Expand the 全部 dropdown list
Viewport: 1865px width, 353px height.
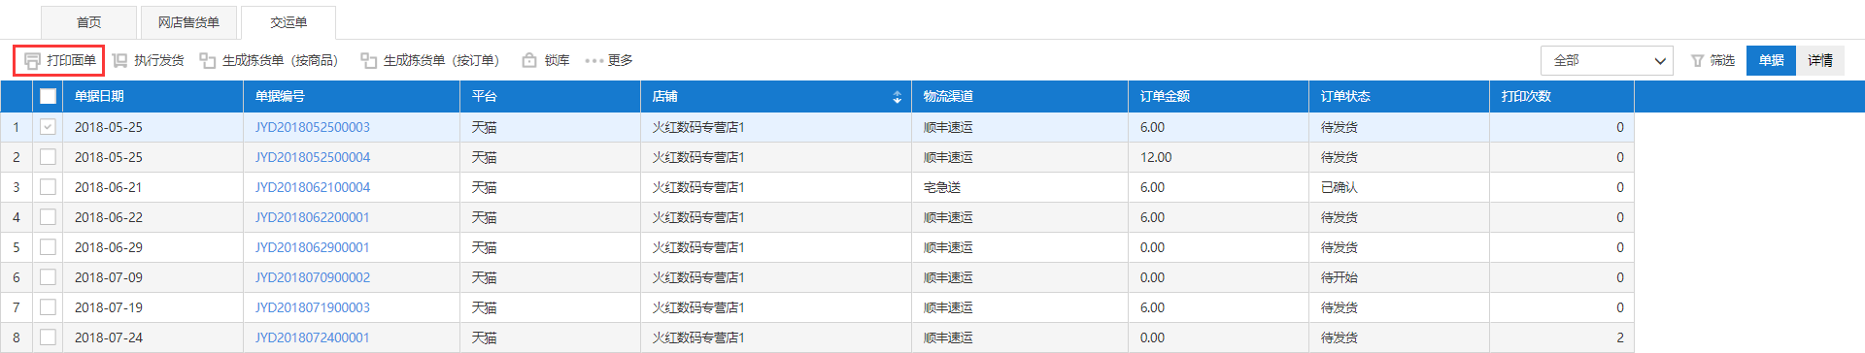click(x=1607, y=60)
